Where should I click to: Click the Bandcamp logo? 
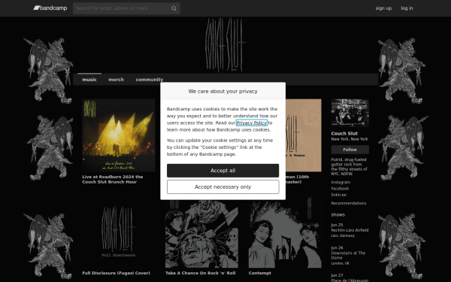click(50, 8)
